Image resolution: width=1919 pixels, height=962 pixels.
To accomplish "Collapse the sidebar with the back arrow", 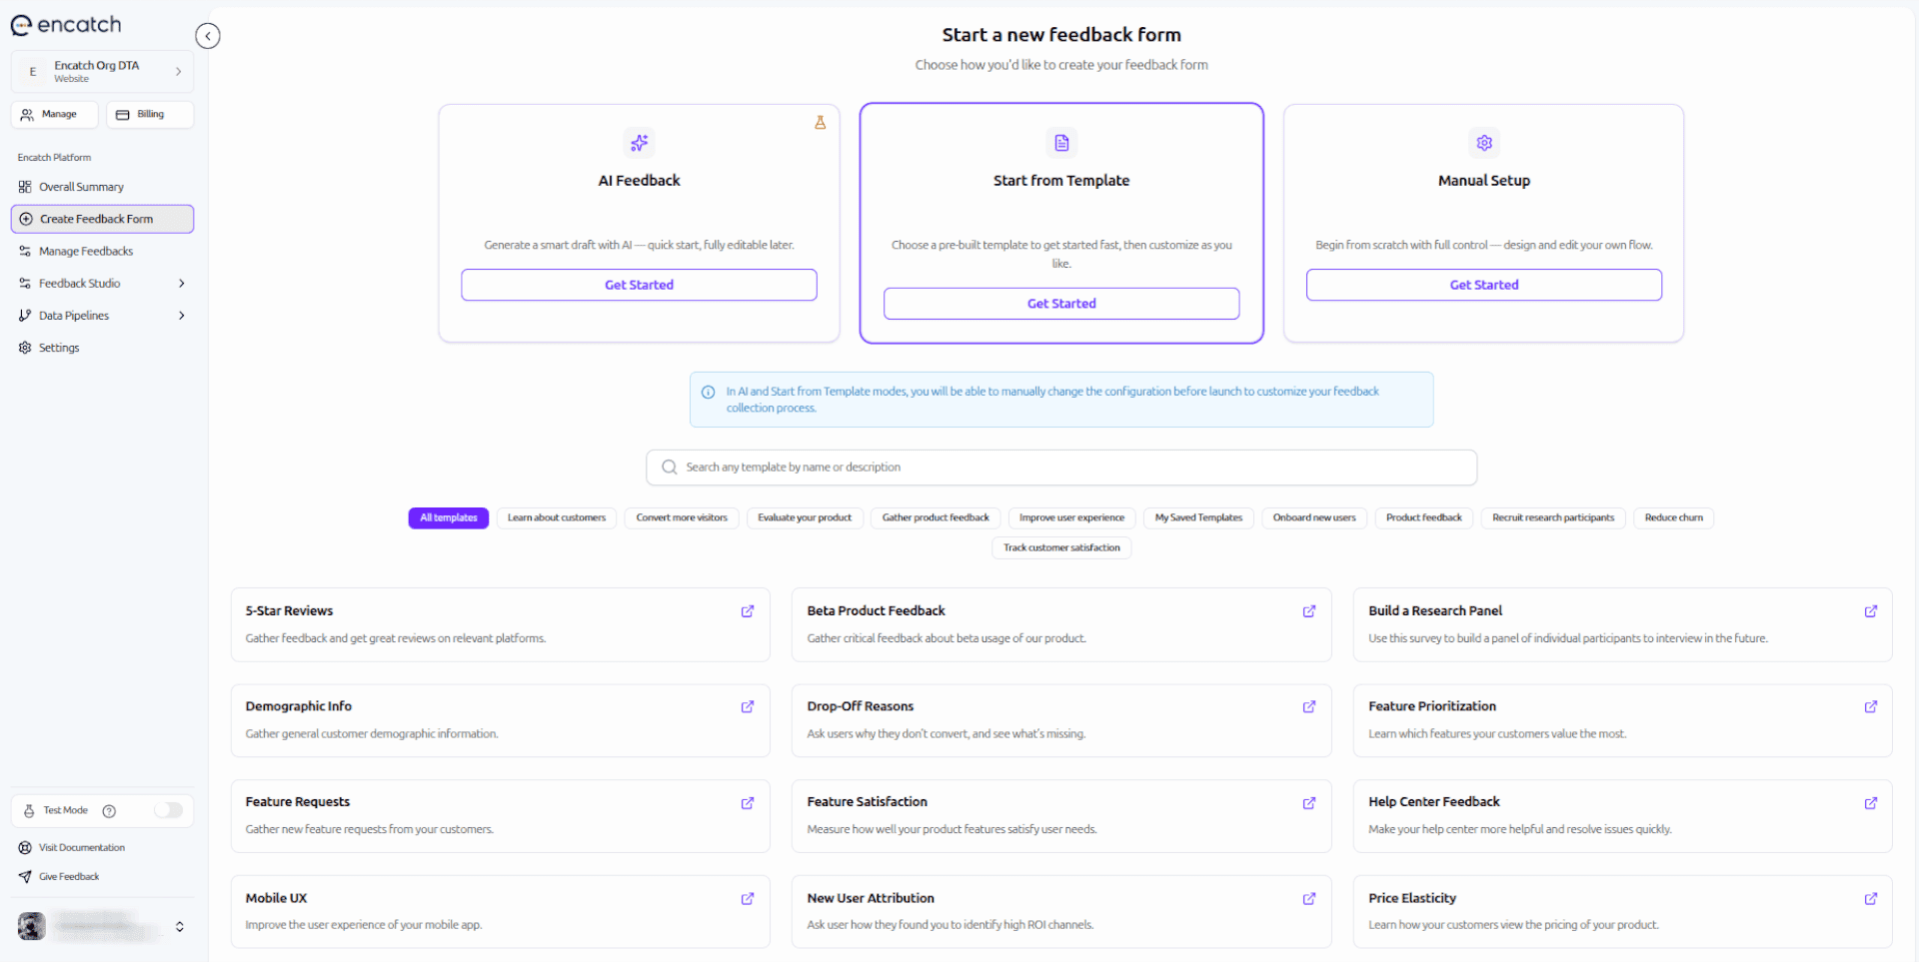I will click(208, 36).
